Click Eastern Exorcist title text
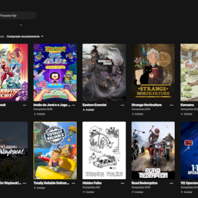This screenshot has width=198, height=198. [x=95, y=105]
